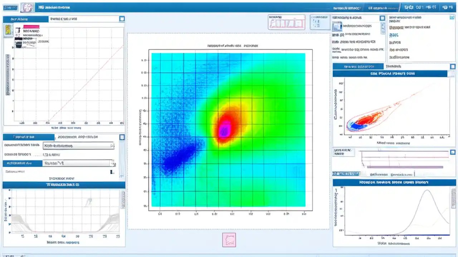Toggle the checkbox on the acquisition parameters panel header

122,137
